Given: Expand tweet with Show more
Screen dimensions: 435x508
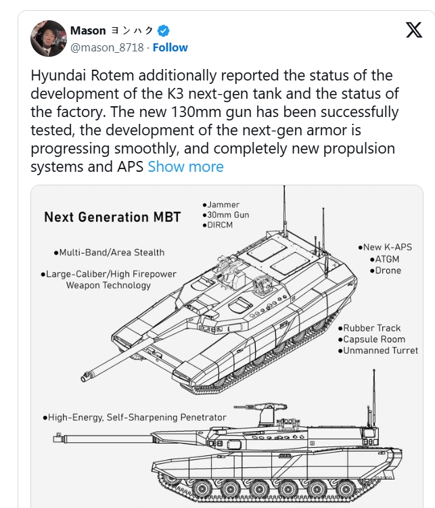Looking at the screenshot, I should click(185, 166).
